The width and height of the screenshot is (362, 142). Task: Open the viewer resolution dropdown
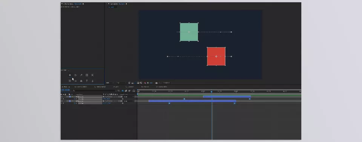coord(121,83)
